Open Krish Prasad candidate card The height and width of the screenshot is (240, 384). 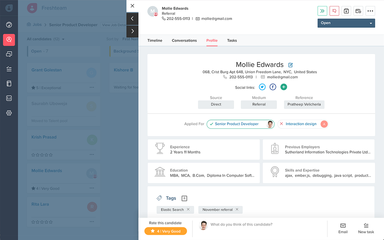point(64,145)
